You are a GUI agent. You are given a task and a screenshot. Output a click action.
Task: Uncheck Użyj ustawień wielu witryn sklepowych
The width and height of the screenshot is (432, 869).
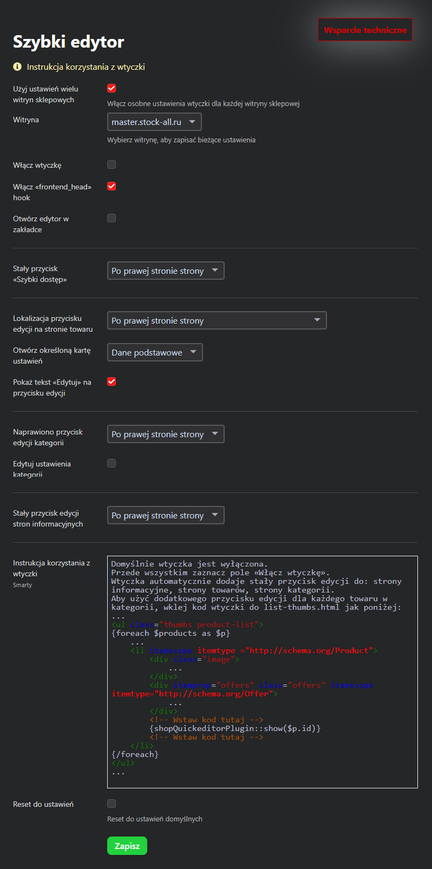tap(112, 89)
